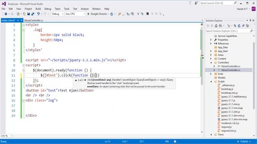This screenshot has height=144, width=257.
Task: Collapse the script block on line 9
Action: point(24,65)
